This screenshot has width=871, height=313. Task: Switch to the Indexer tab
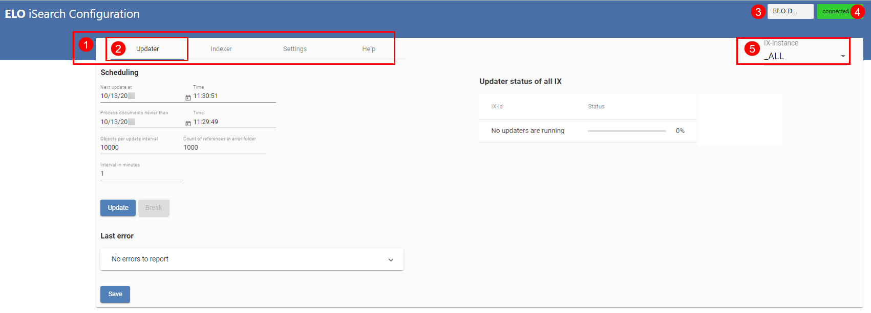tap(221, 49)
